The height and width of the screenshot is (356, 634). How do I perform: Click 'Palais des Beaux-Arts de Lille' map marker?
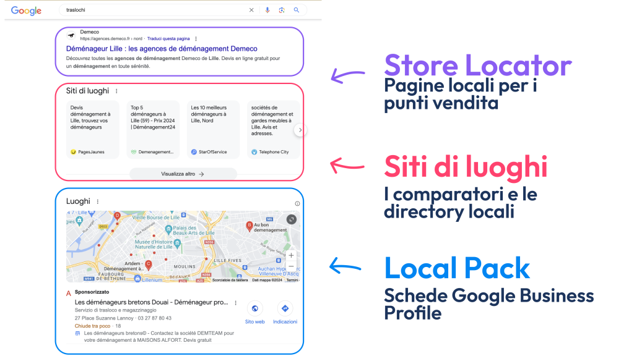tap(168, 230)
